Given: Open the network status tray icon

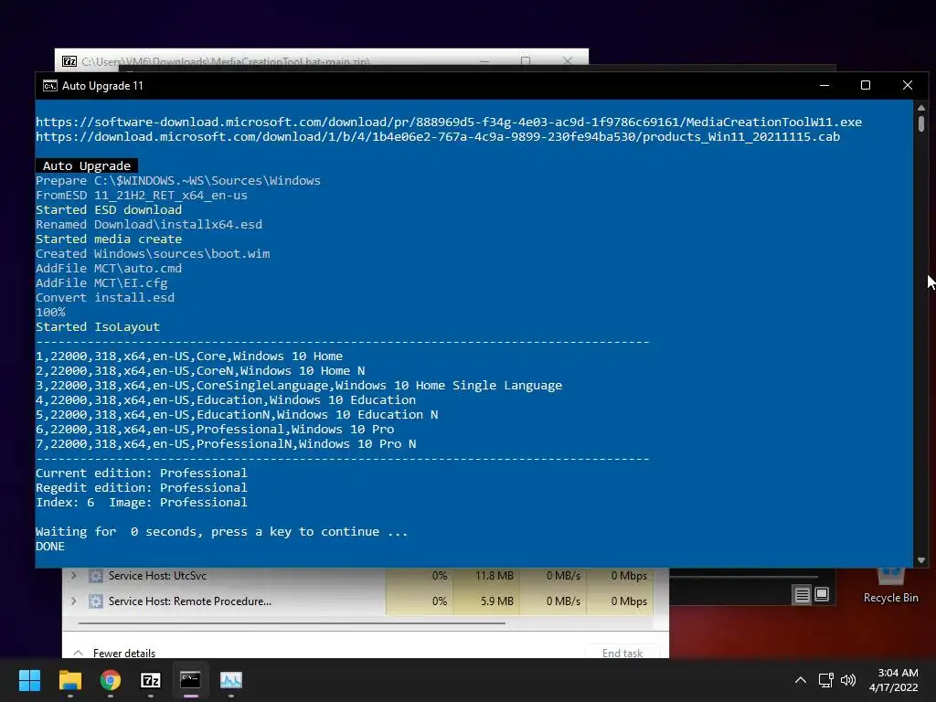Looking at the screenshot, I should click(x=826, y=680).
